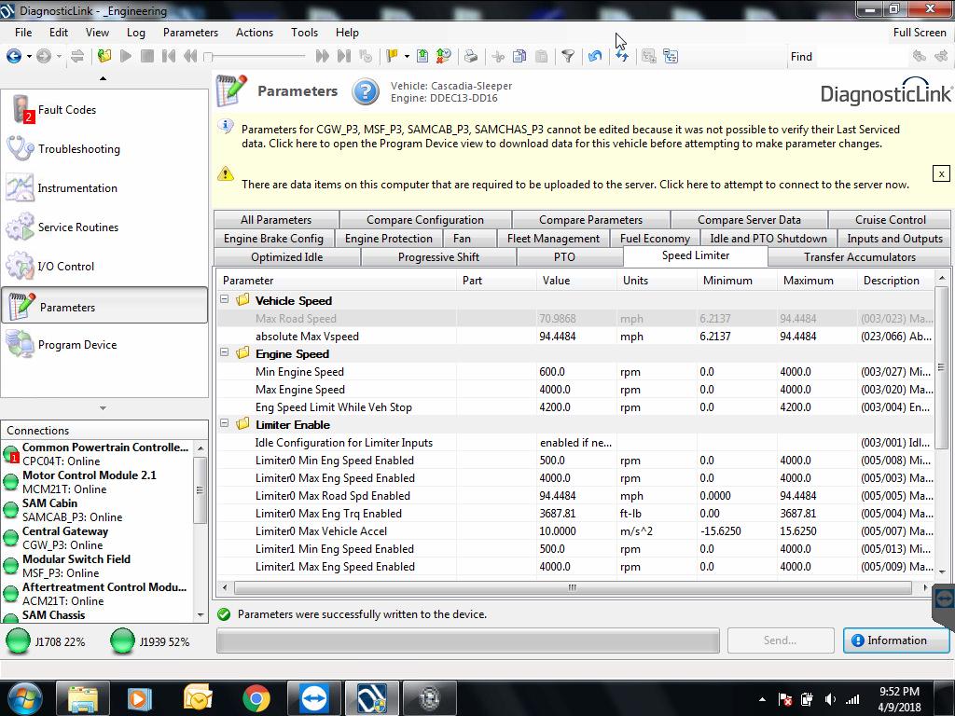Open TeamViewer from the taskbar
This screenshot has width=955, height=716.
[314, 698]
